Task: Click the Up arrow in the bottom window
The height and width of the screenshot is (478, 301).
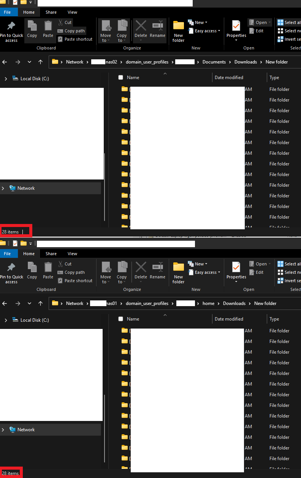Action: coord(40,303)
